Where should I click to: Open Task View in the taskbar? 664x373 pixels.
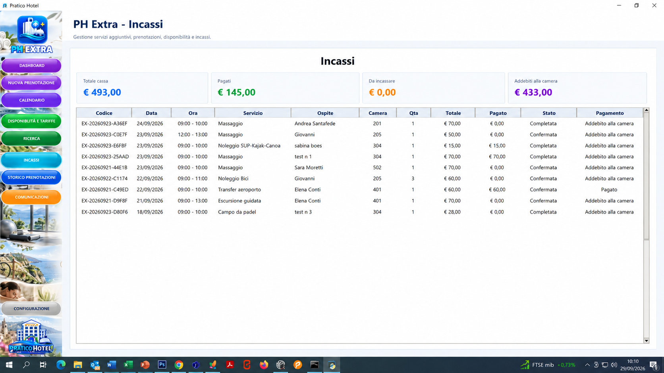[x=43, y=365]
